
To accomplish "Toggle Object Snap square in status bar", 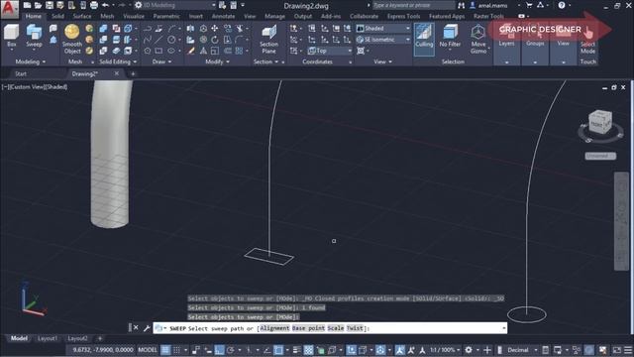I will coord(278,350).
